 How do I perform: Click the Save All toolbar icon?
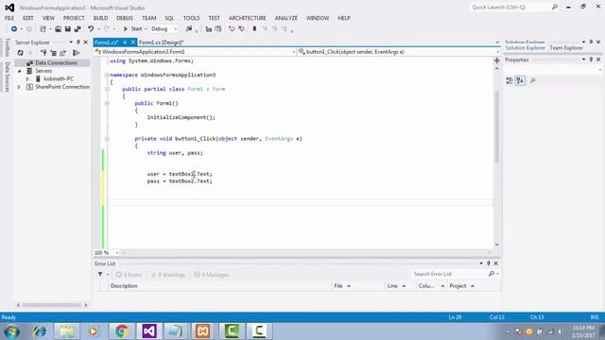click(x=78, y=29)
